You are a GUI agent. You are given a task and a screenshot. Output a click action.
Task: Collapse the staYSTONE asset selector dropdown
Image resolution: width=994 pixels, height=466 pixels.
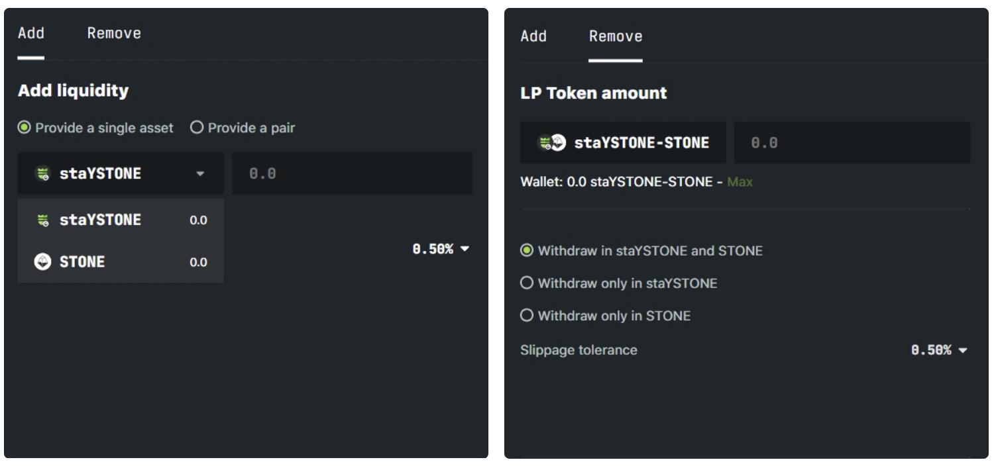click(x=201, y=174)
